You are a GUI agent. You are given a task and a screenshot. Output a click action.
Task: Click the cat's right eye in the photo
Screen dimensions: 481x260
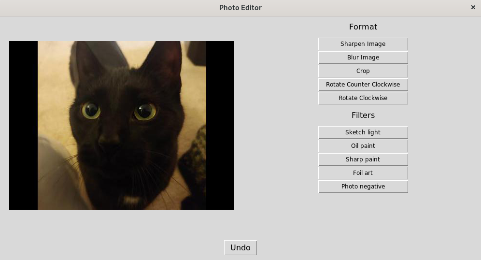pos(145,112)
